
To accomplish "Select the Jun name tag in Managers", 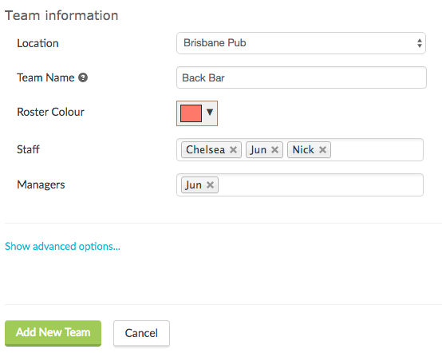I will 193,185.
